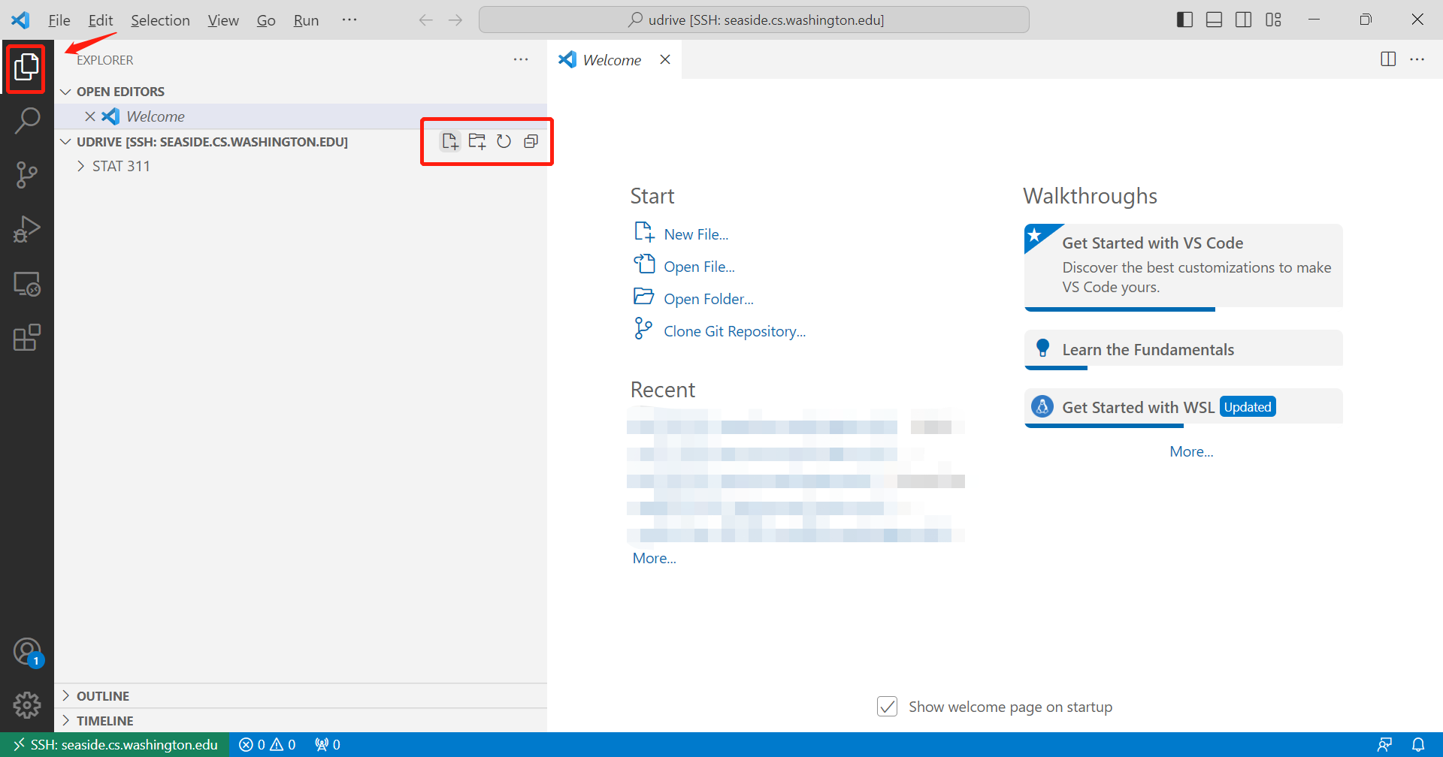Select Welcome entry in Open Editors
This screenshot has height=757, width=1443.
301,116
